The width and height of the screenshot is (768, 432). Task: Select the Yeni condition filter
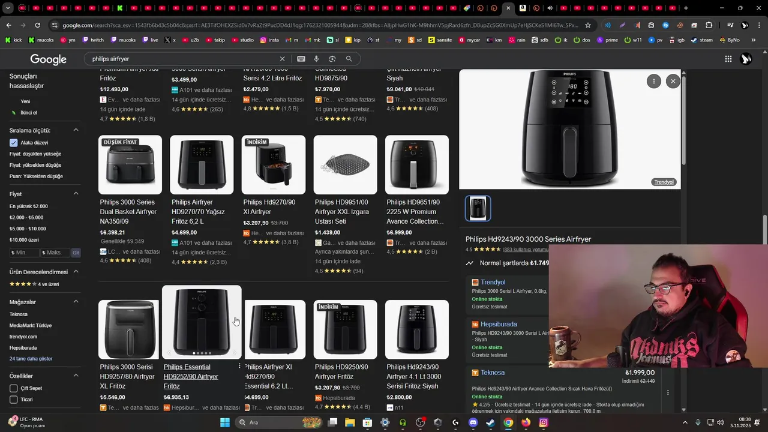(25, 101)
